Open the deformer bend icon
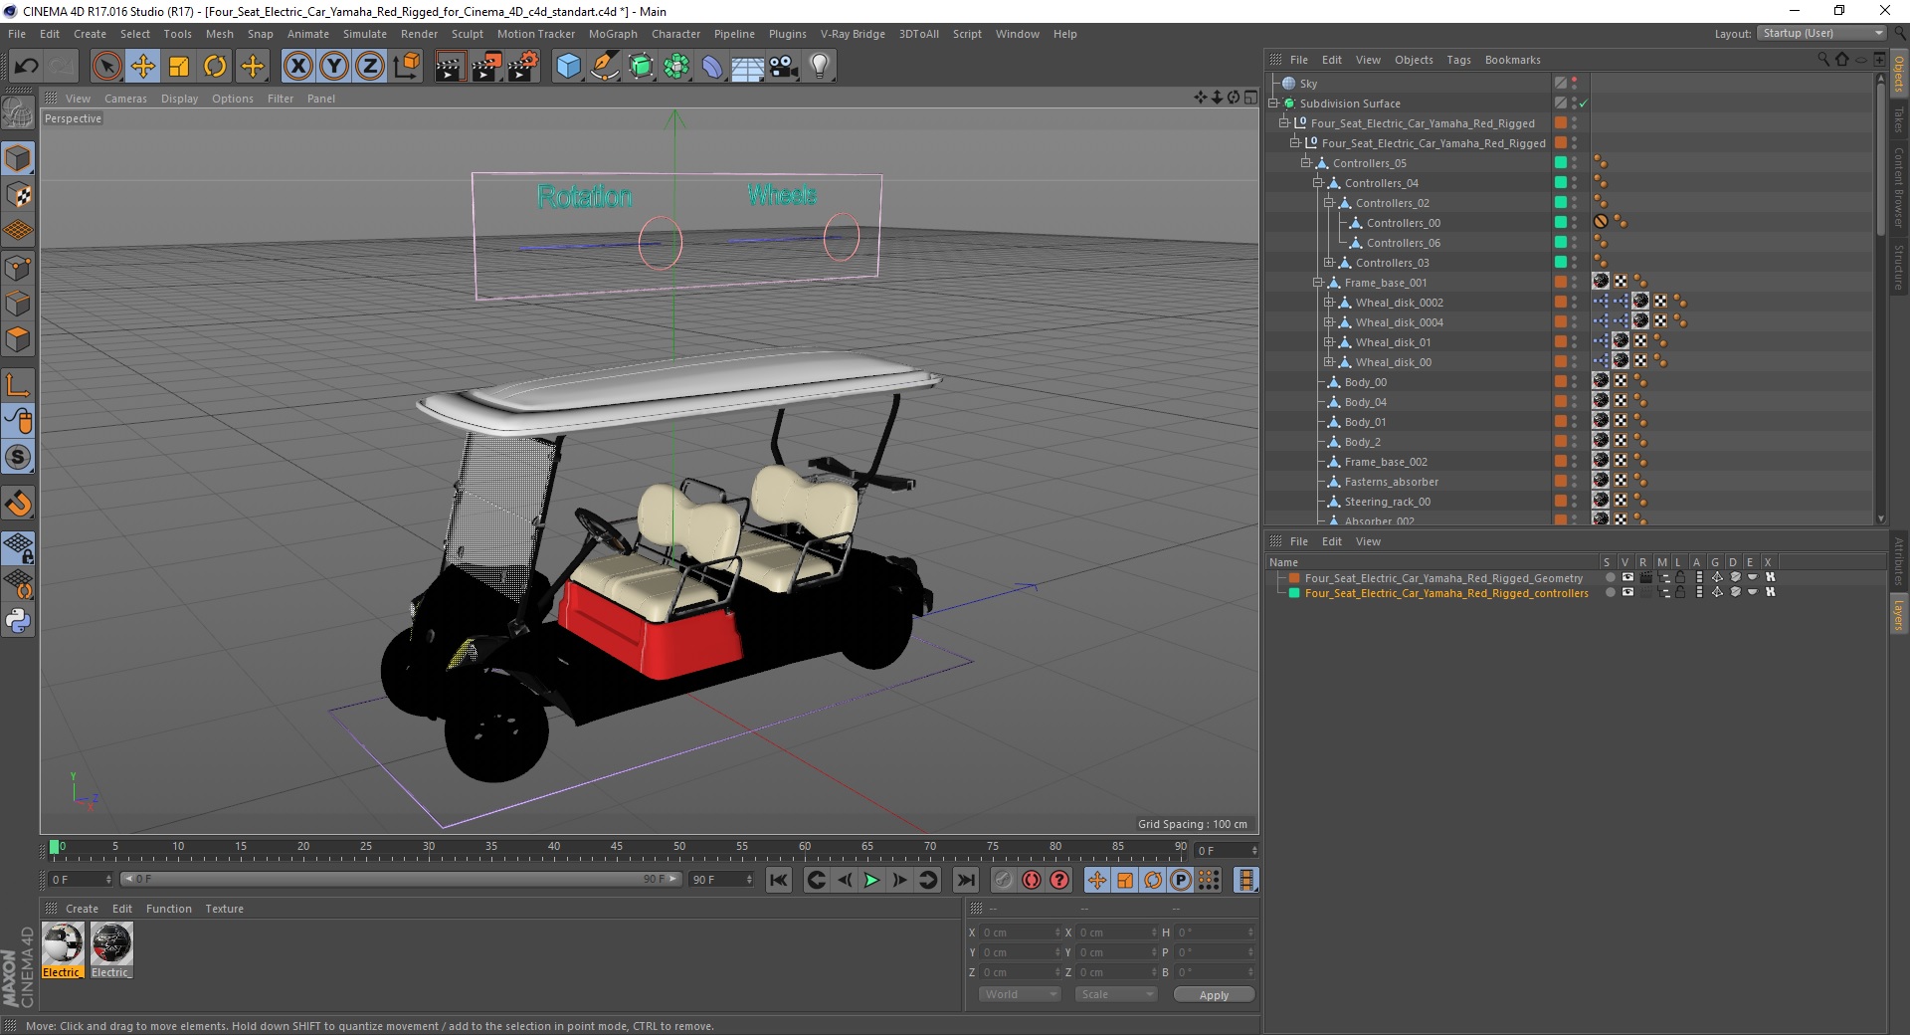The image size is (1910, 1035). 712,67
